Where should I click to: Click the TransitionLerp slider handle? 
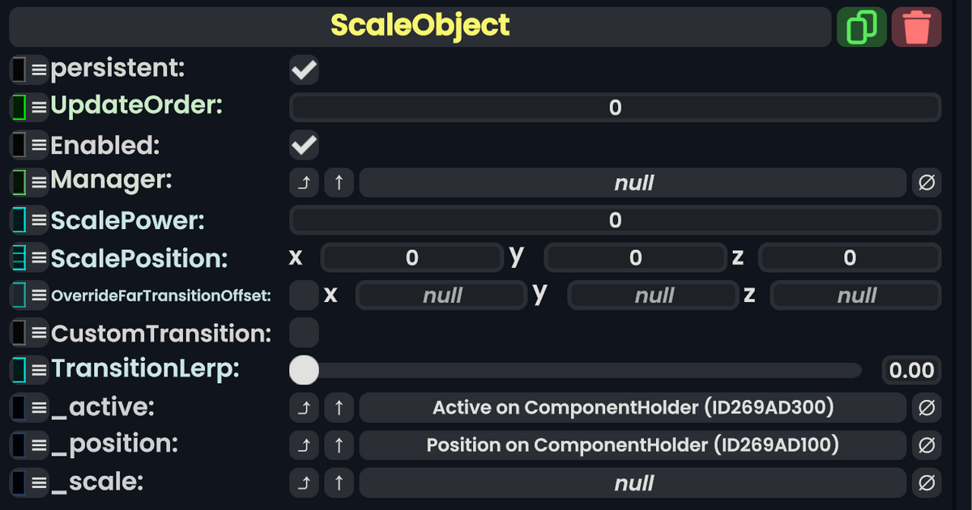click(x=304, y=370)
